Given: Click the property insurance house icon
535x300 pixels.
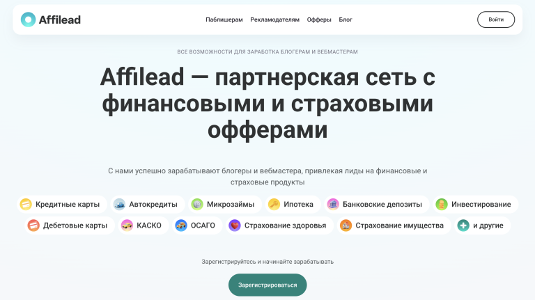Looking at the screenshot, I should tap(346, 226).
